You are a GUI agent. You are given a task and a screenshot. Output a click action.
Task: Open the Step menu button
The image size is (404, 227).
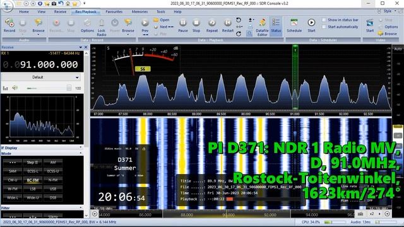[32, 163]
